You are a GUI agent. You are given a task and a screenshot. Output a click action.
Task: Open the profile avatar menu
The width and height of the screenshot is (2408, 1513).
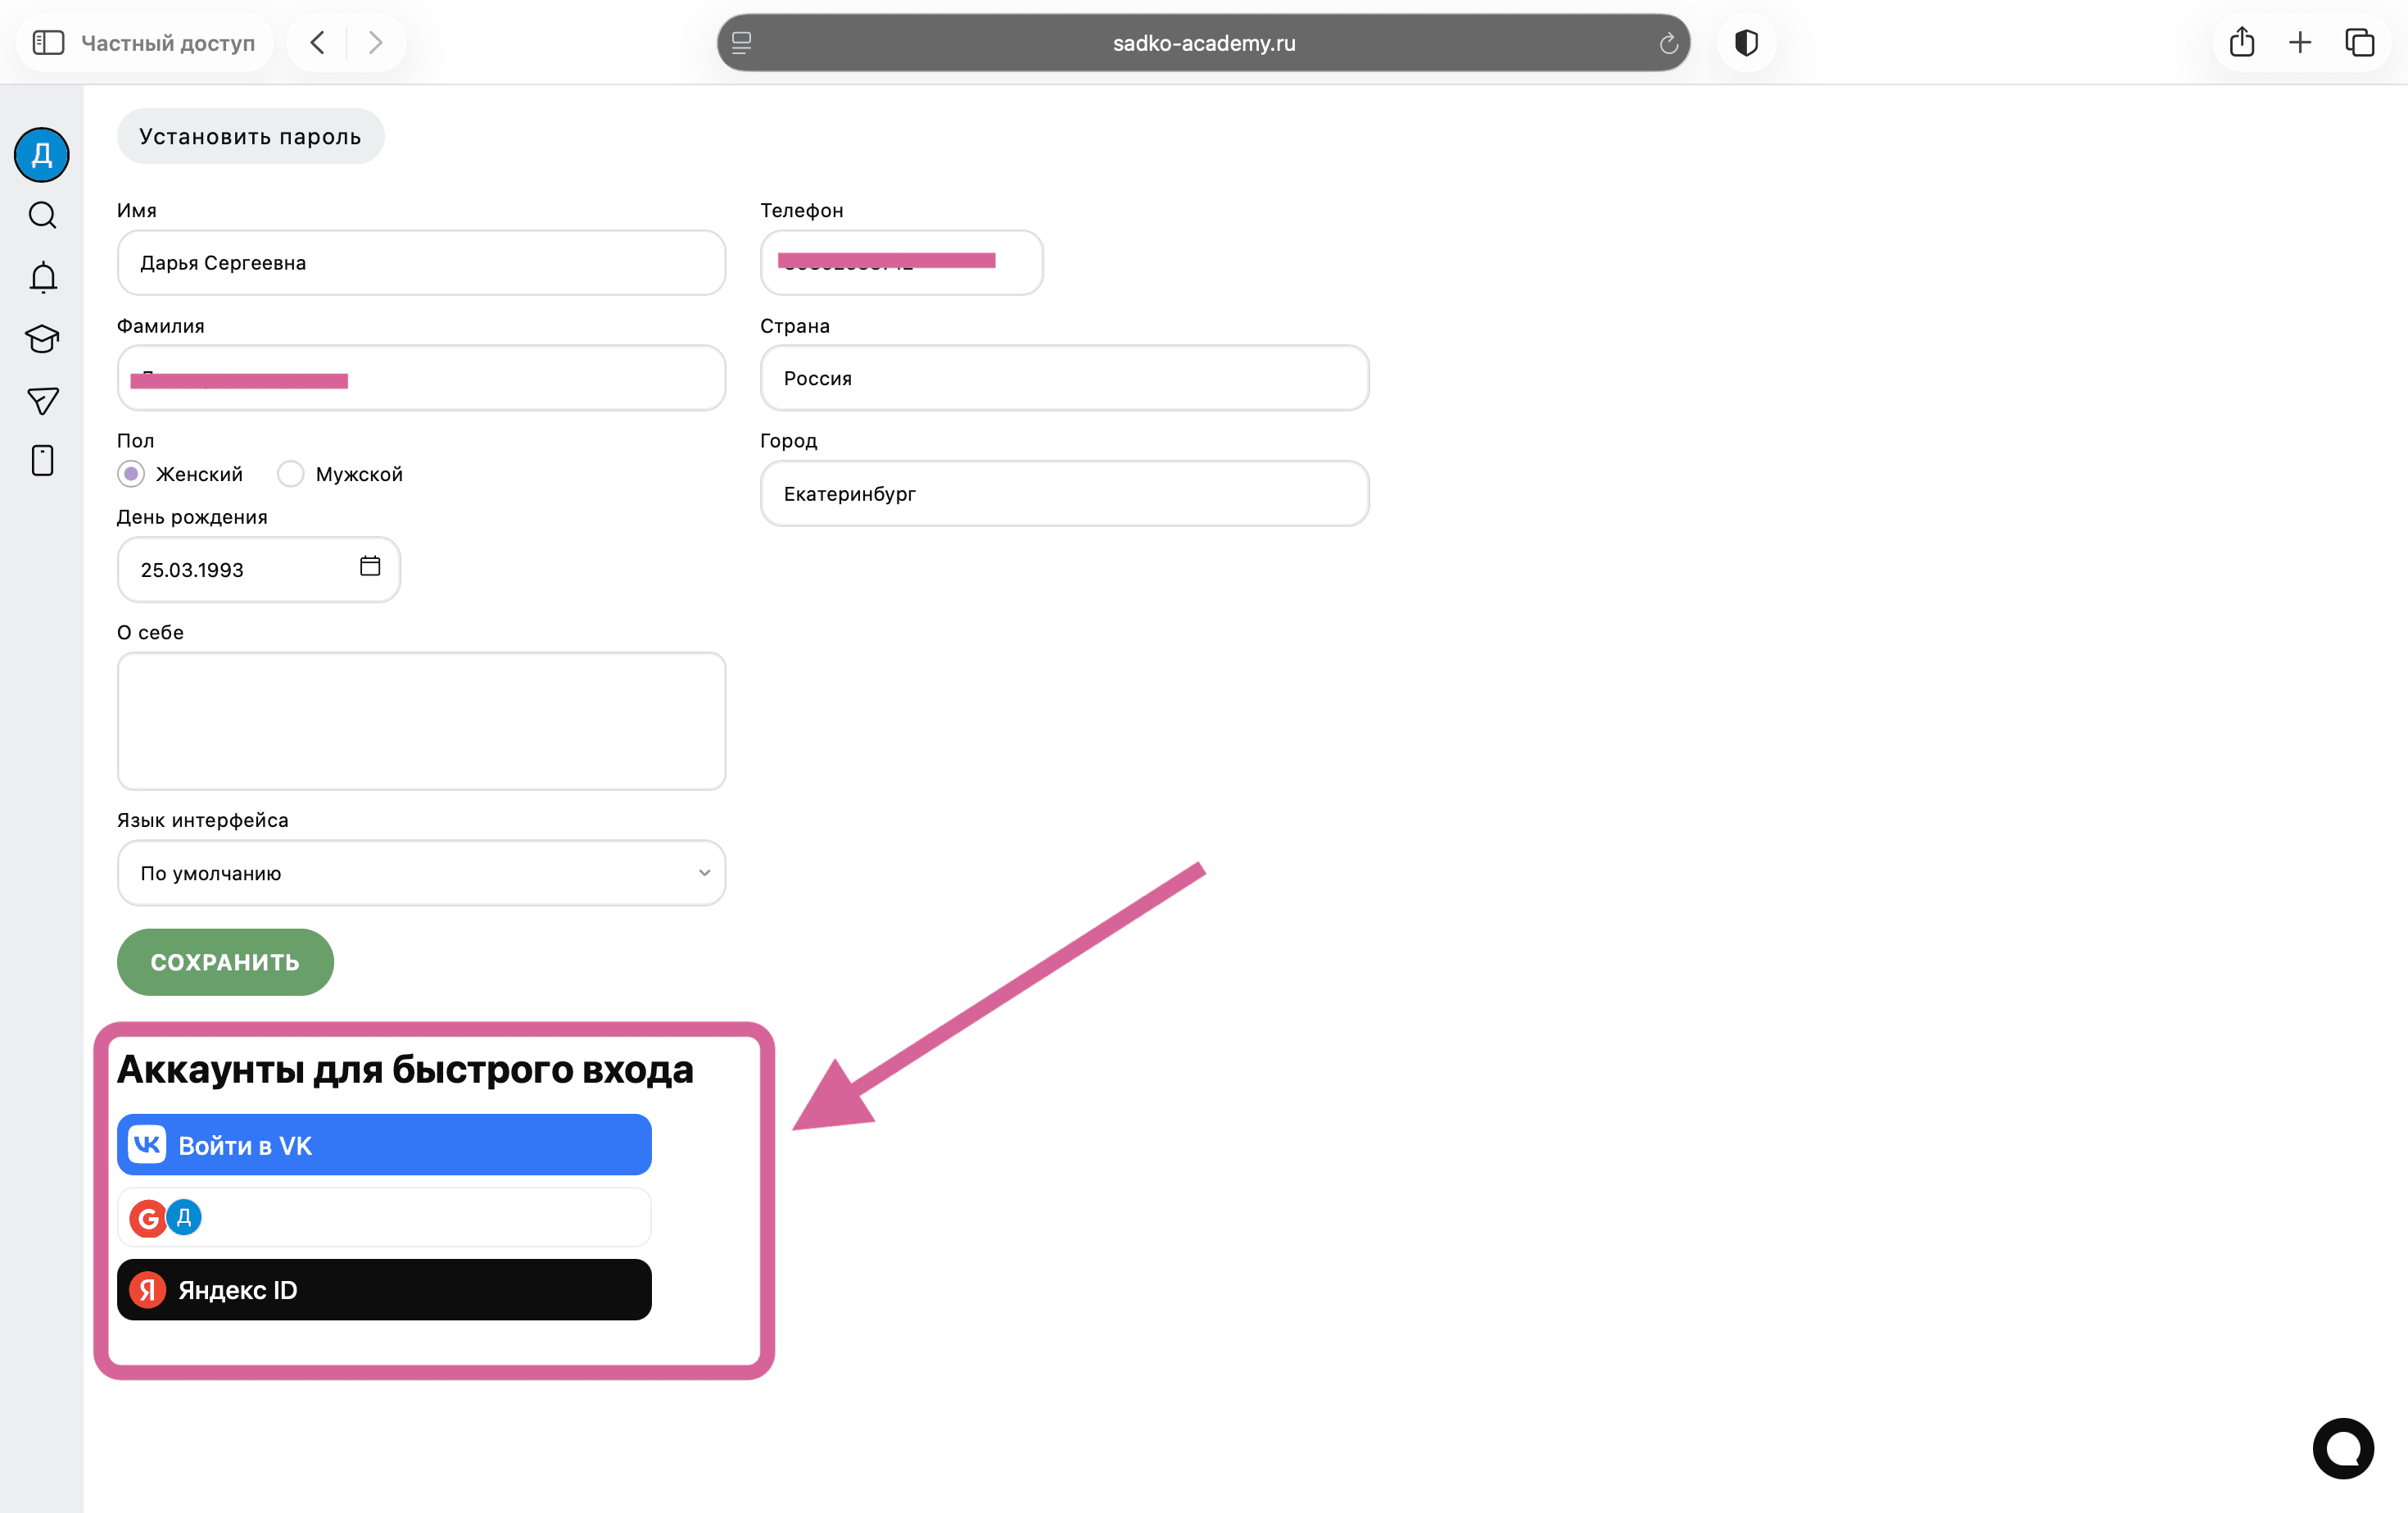point(42,155)
